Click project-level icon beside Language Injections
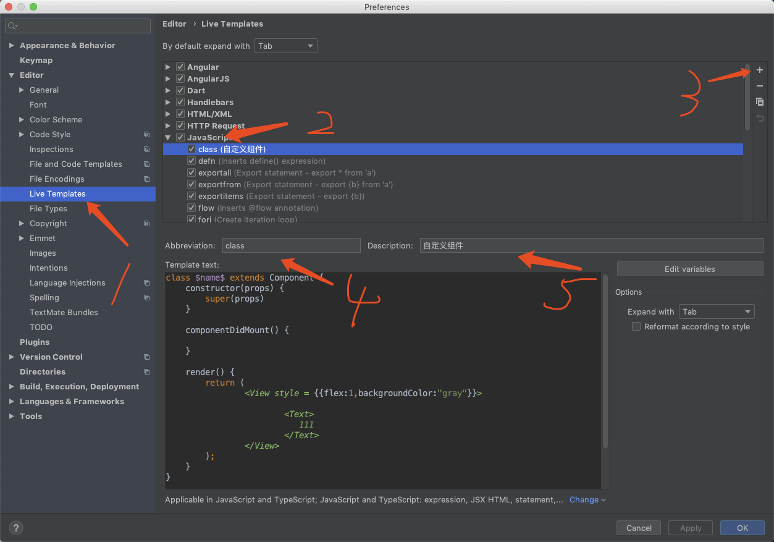Viewport: 774px width, 542px height. click(146, 282)
